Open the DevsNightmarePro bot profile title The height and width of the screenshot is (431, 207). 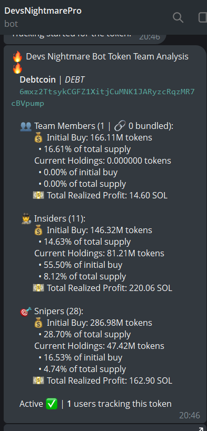click(x=43, y=11)
